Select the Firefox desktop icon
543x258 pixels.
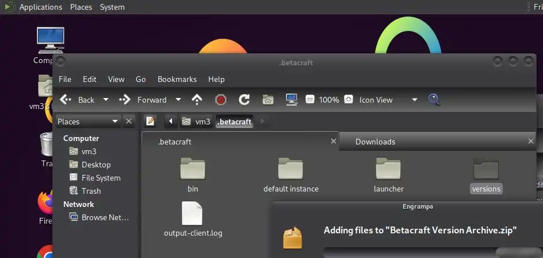click(45, 207)
